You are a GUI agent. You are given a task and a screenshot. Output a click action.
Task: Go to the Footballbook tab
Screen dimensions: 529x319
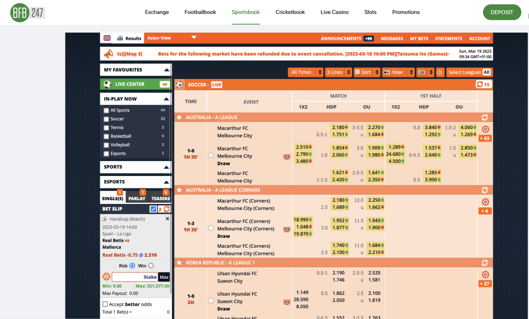tap(200, 12)
